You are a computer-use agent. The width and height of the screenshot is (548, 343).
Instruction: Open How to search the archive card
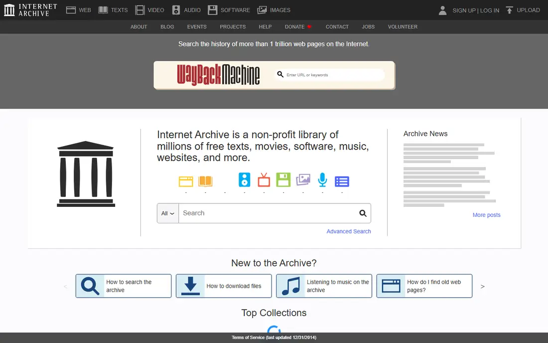pos(124,286)
